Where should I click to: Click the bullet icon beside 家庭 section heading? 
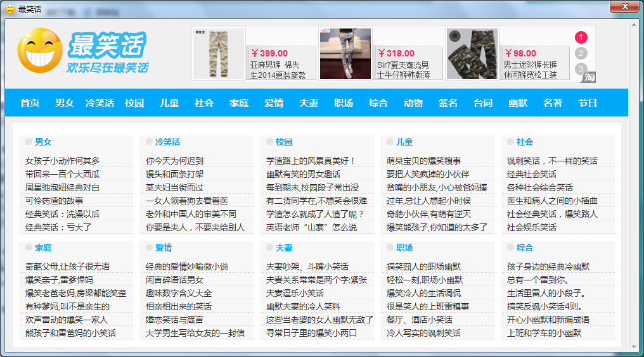pos(29,247)
